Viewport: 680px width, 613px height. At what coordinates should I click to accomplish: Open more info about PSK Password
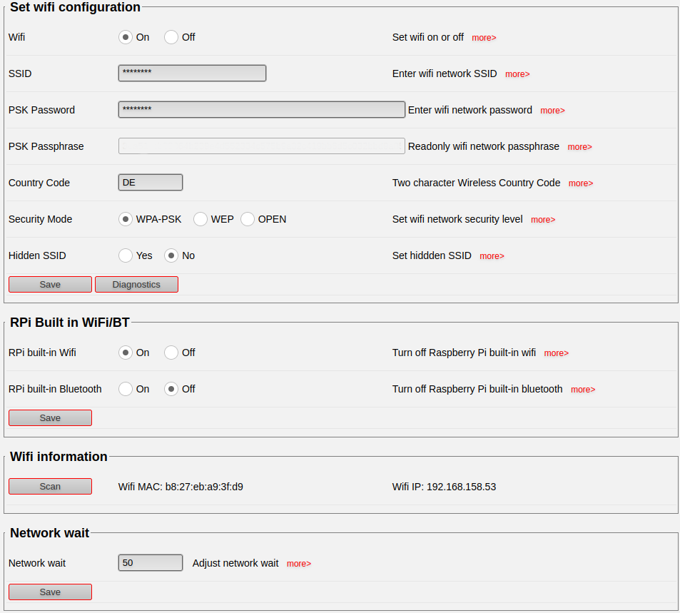tap(552, 111)
